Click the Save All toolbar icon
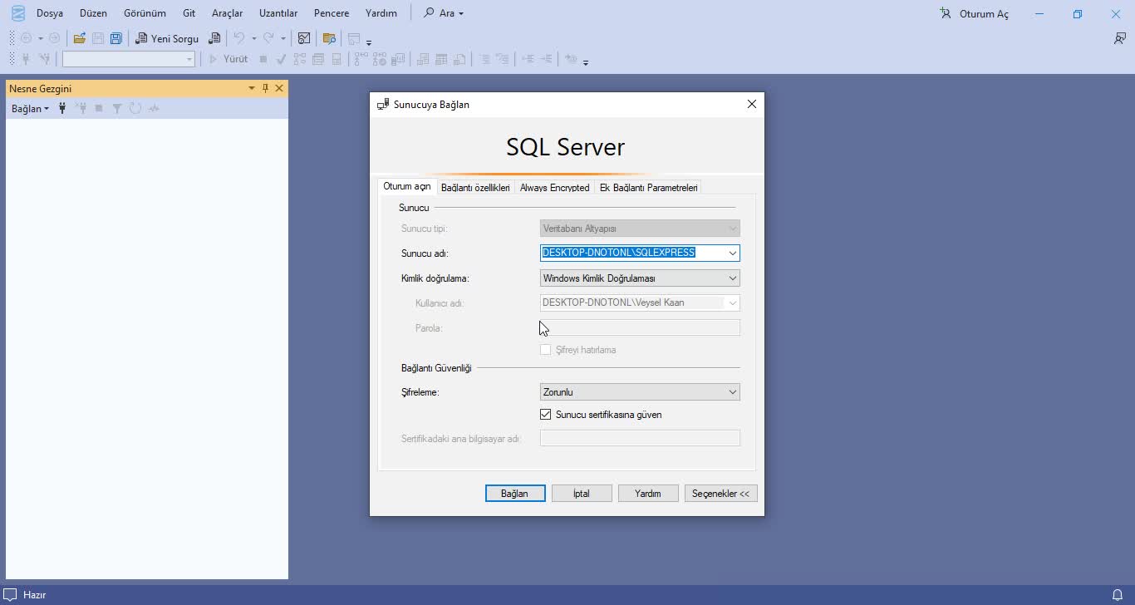1135x605 pixels. (x=115, y=38)
